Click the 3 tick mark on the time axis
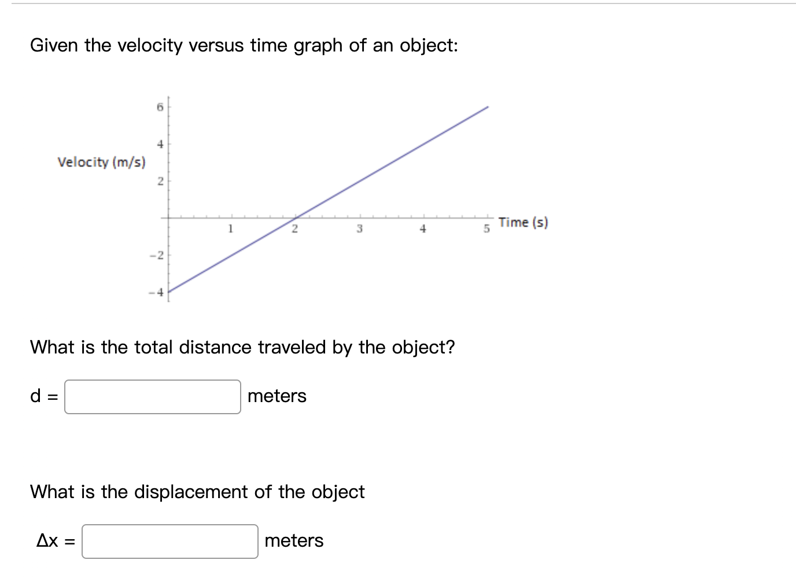The height and width of the screenshot is (582, 796). (359, 229)
